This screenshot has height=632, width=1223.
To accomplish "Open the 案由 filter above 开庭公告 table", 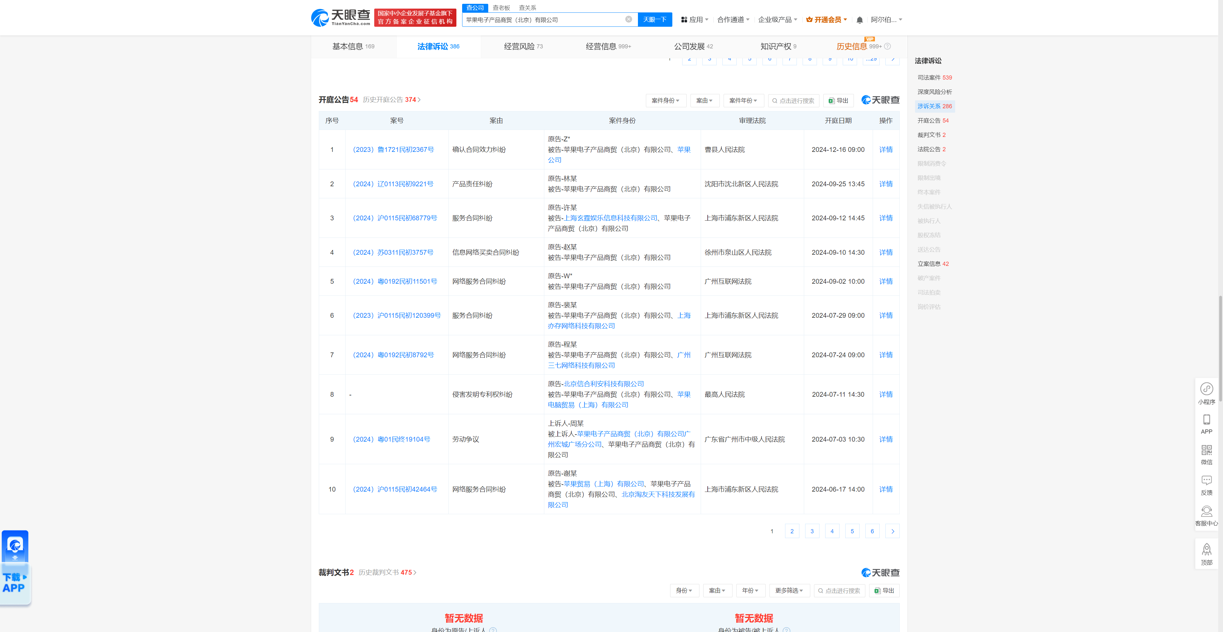I will [704, 101].
